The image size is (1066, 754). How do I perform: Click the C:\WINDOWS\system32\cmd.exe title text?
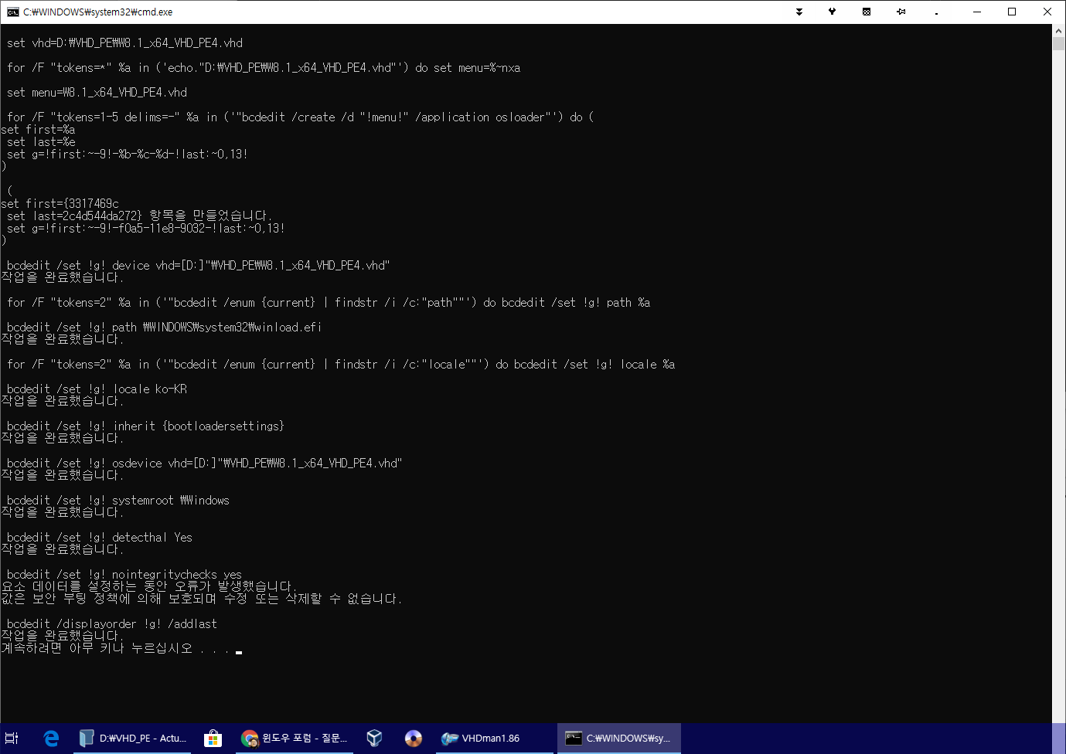98,12
